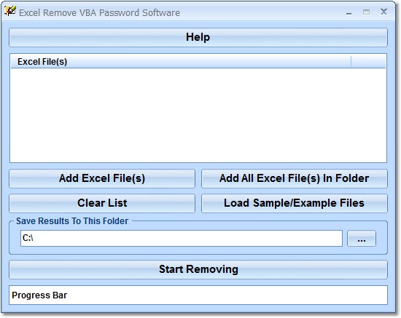Viewport: 401px width, 318px height.
Task: Click the Clear List button
Action: pos(102,203)
